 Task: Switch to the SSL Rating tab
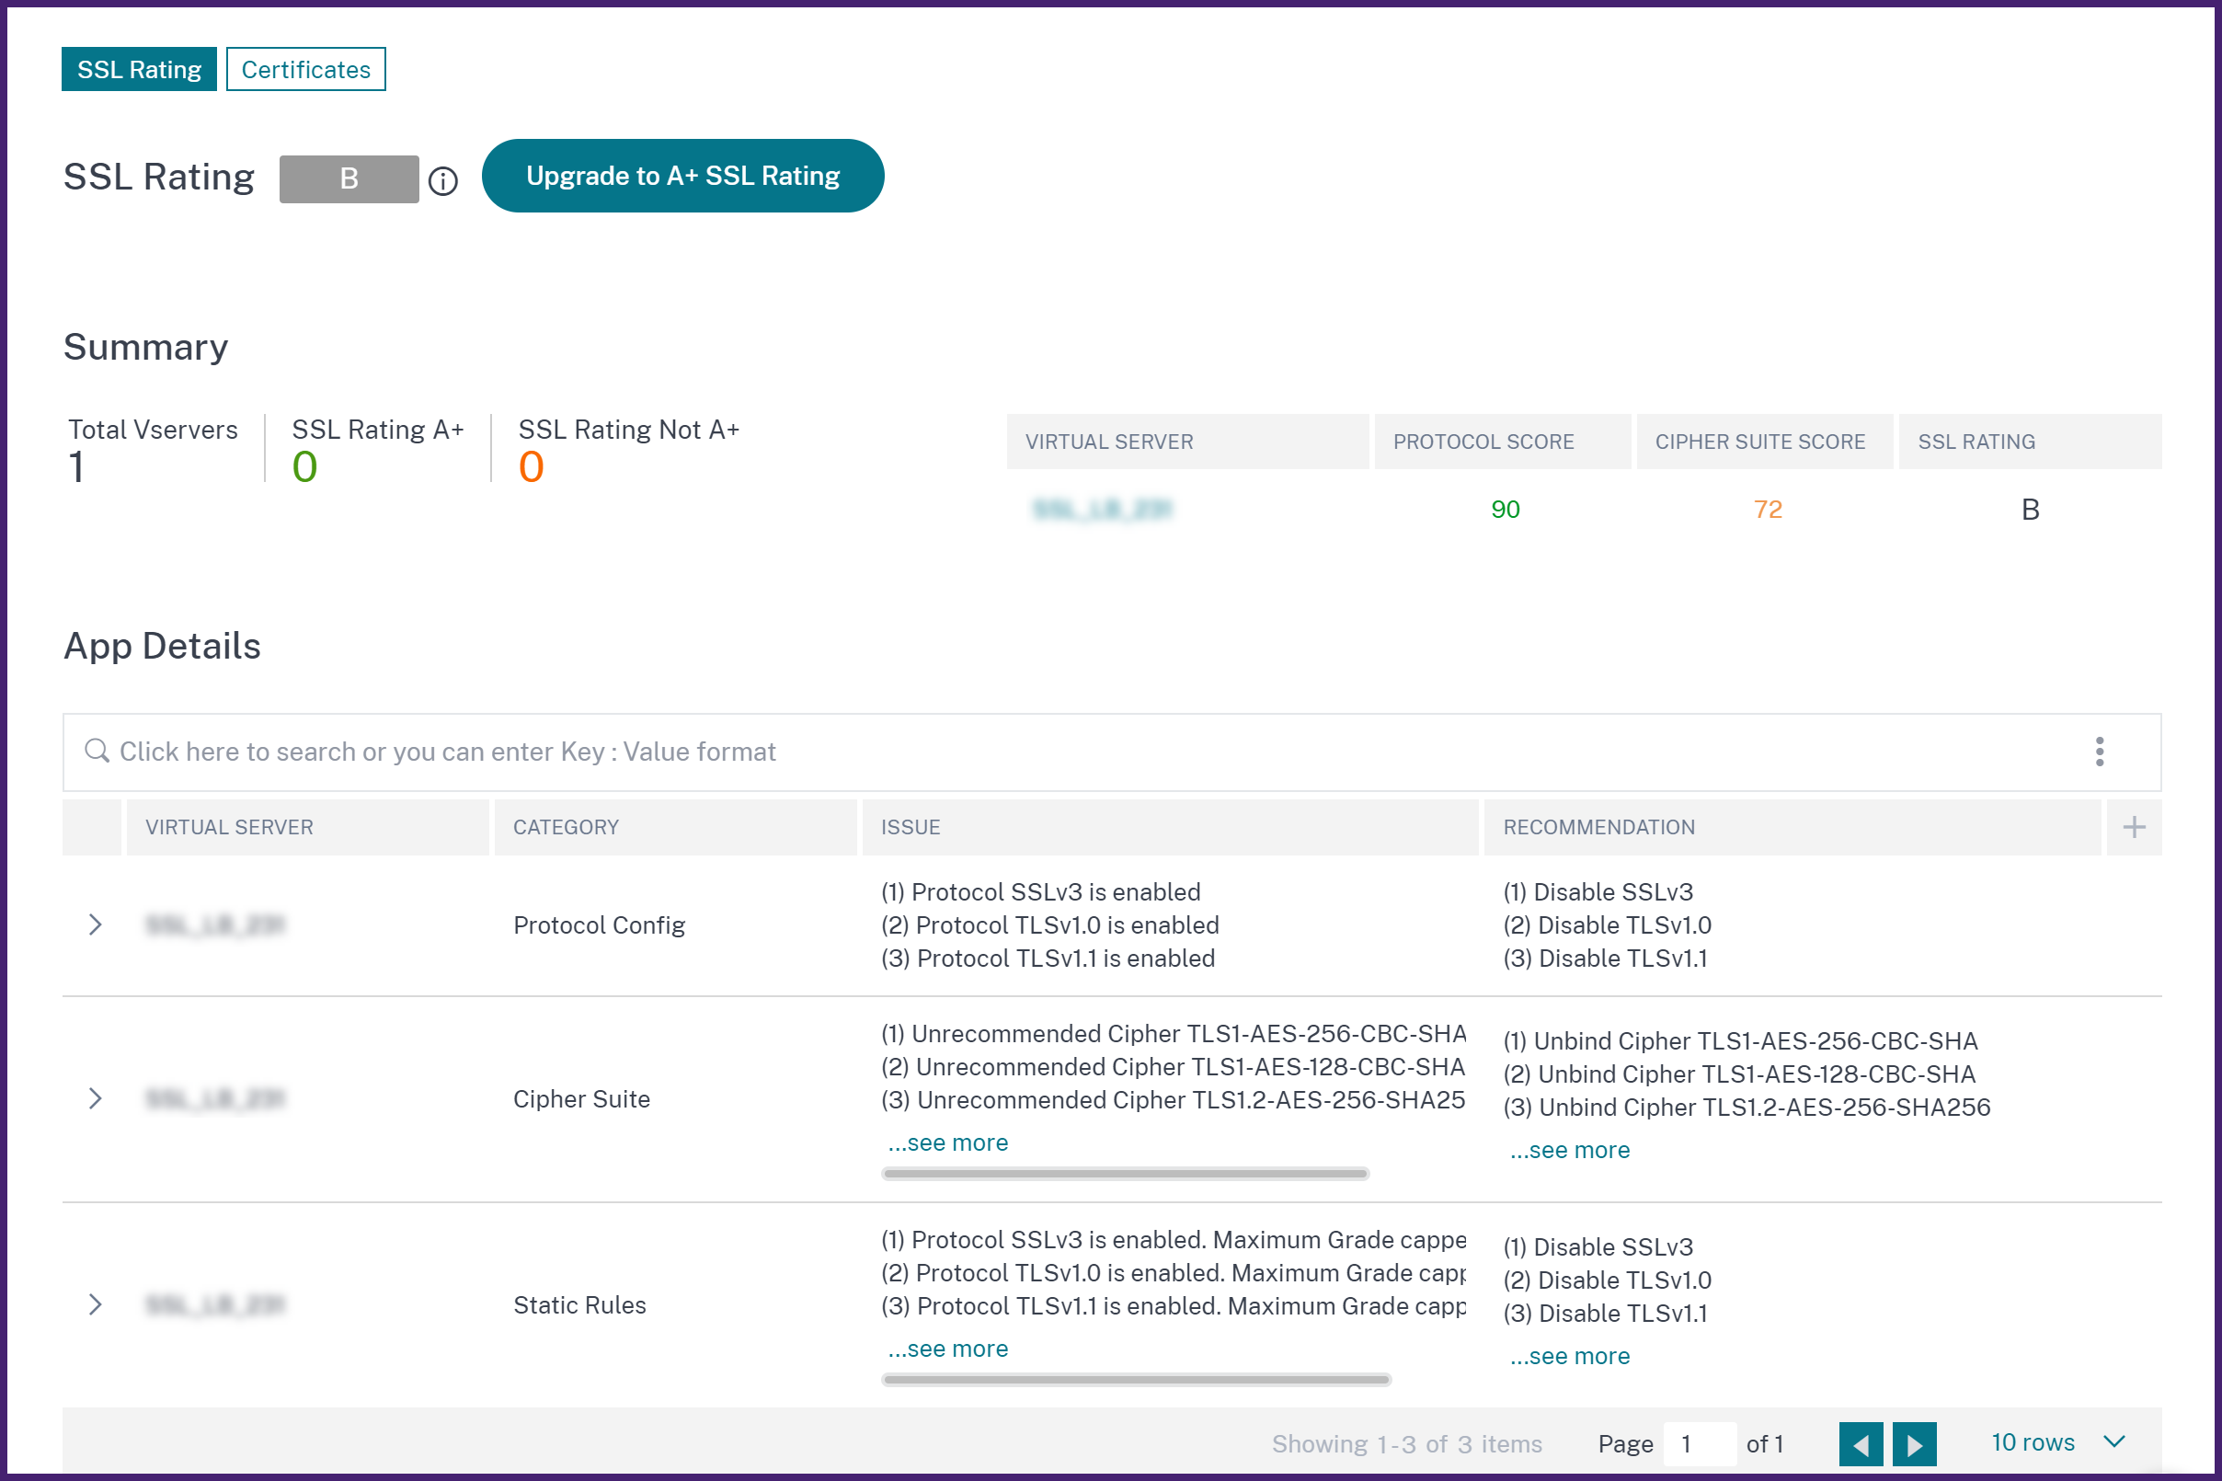139,69
